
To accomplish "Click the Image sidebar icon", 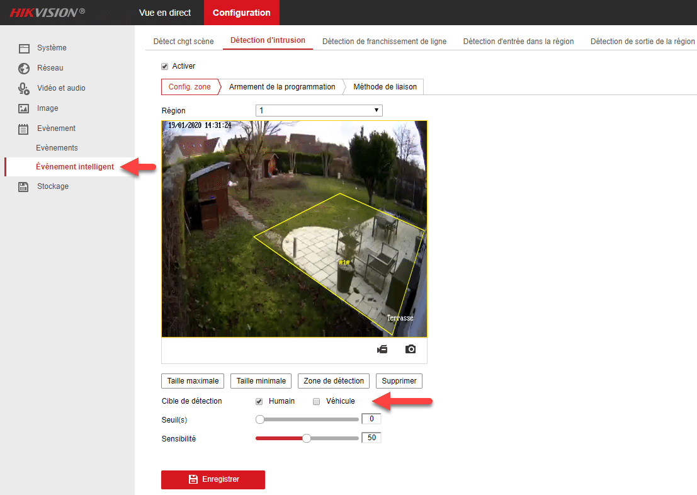I will tap(23, 108).
